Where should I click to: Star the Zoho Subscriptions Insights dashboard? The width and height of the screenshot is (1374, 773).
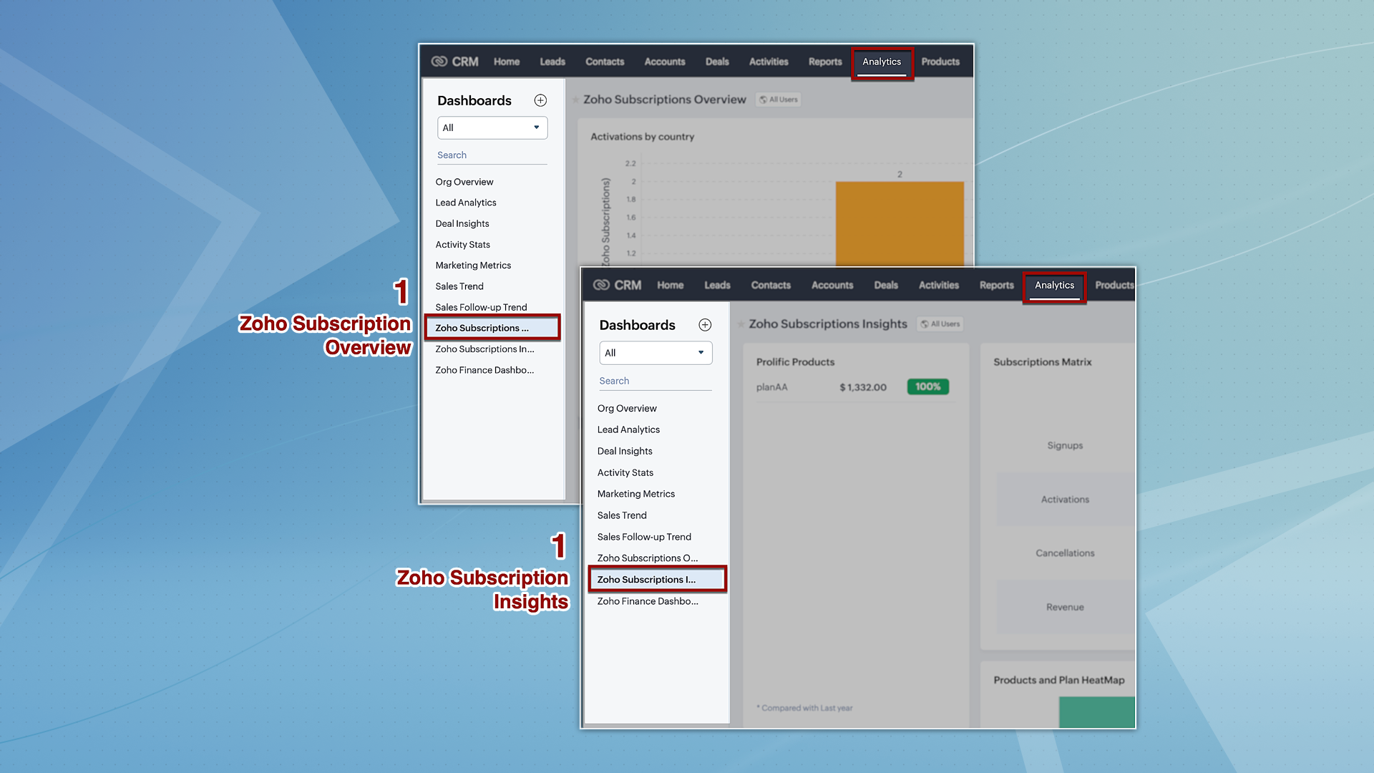741,324
